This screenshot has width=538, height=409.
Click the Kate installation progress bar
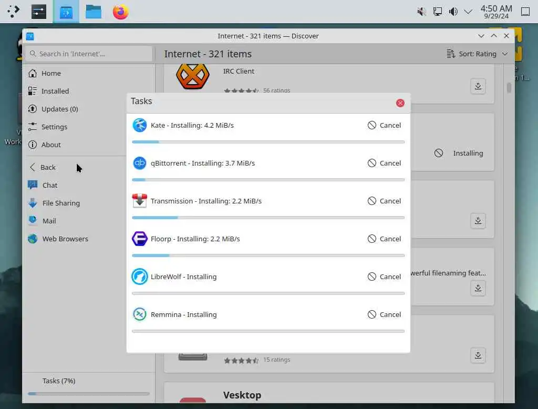pyautogui.click(x=268, y=142)
